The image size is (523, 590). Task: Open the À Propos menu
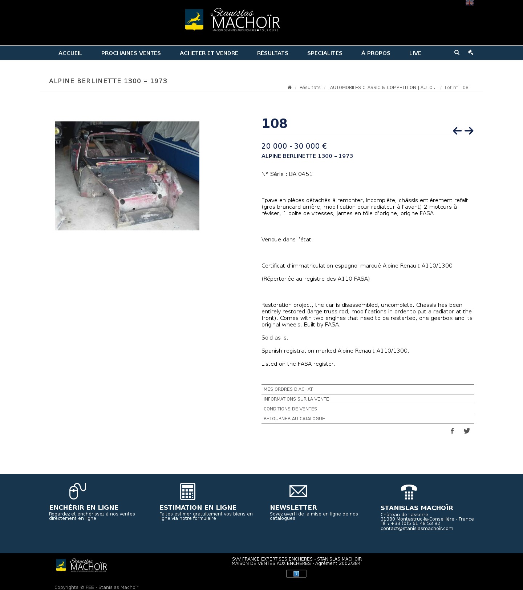[376, 53]
